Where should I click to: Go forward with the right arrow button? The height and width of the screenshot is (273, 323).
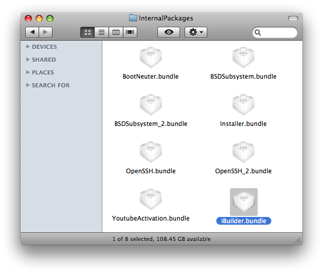[x=45, y=32]
